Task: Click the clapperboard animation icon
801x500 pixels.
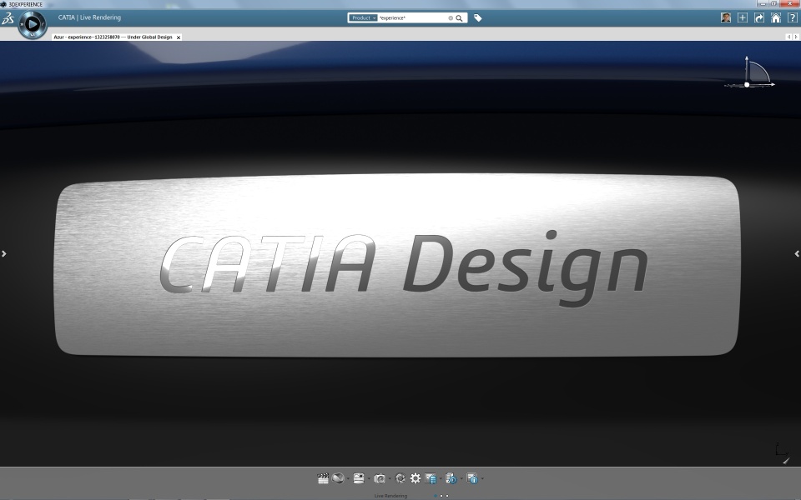Action: (x=323, y=478)
